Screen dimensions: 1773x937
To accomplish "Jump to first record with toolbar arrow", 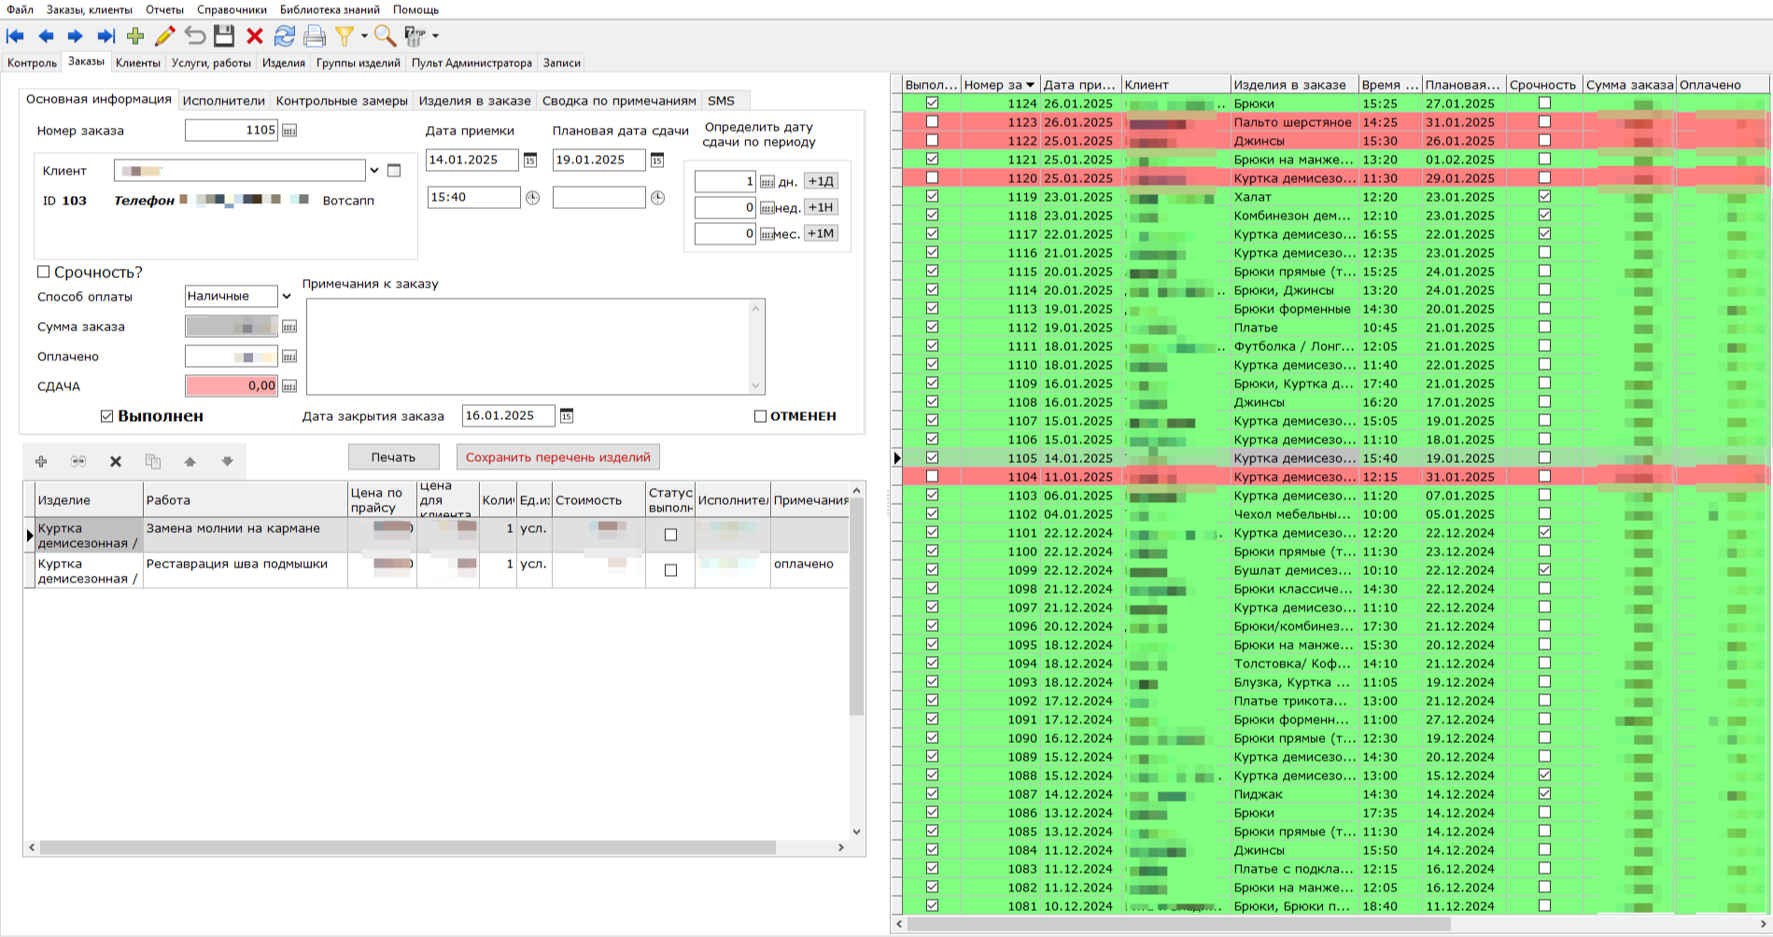I will [x=16, y=36].
